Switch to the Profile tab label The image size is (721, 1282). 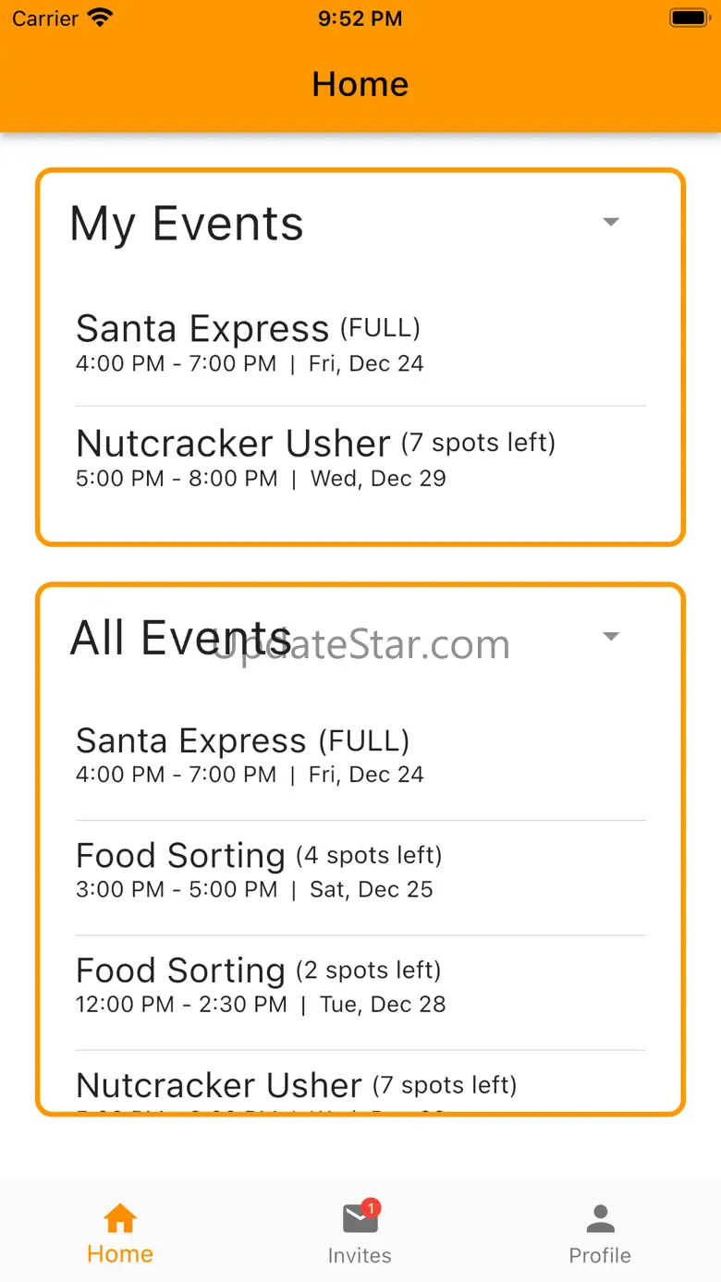pos(600,1255)
